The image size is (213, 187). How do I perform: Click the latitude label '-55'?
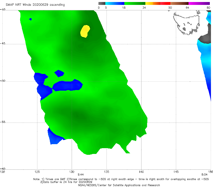(x=3, y=122)
